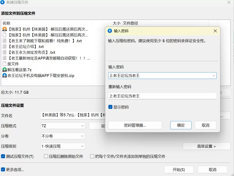Click the 老王论坛介绍.txt text file icon

click(4, 47)
